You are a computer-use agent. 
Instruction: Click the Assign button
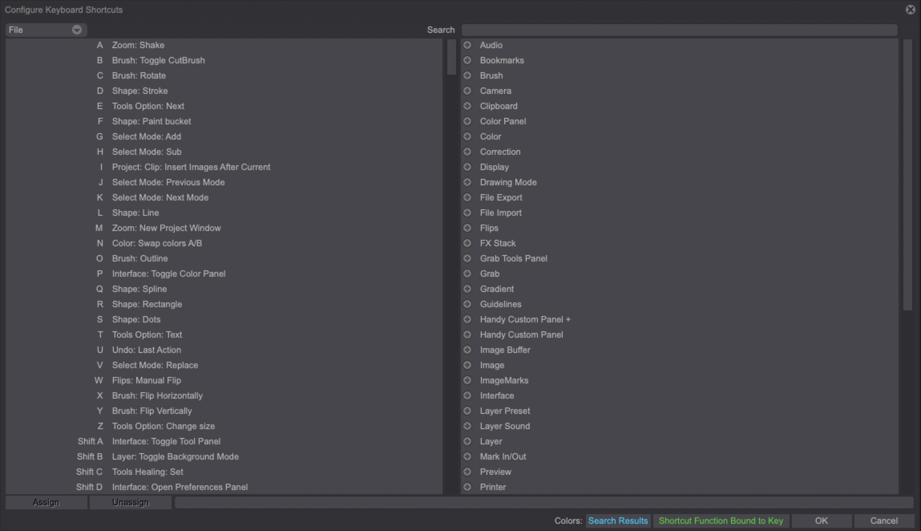pyautogui.click(x=46, y=502)
